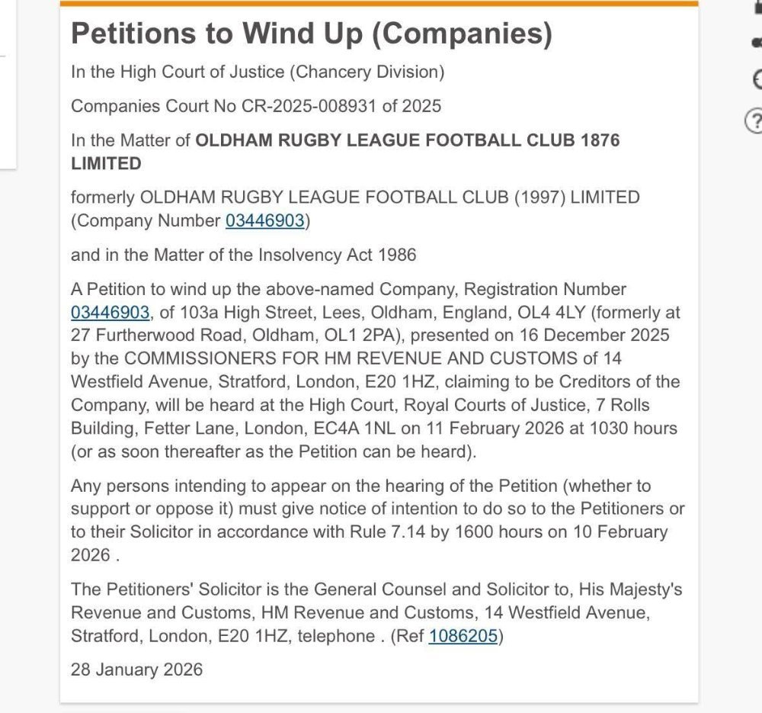Viewport: 762px width, 713px height.
Task: Click the High Court of Justice (Chancery Division) line
Action: tap(258, 72)
